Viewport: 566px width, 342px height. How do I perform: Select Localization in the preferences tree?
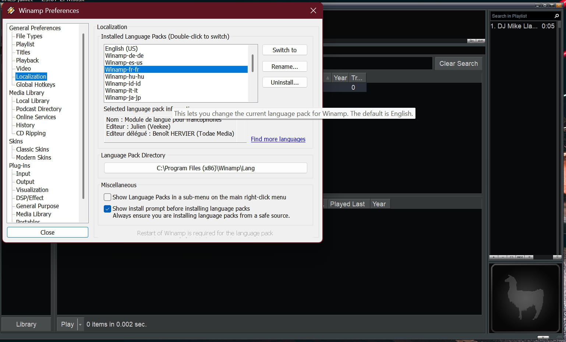pos(31,76)
